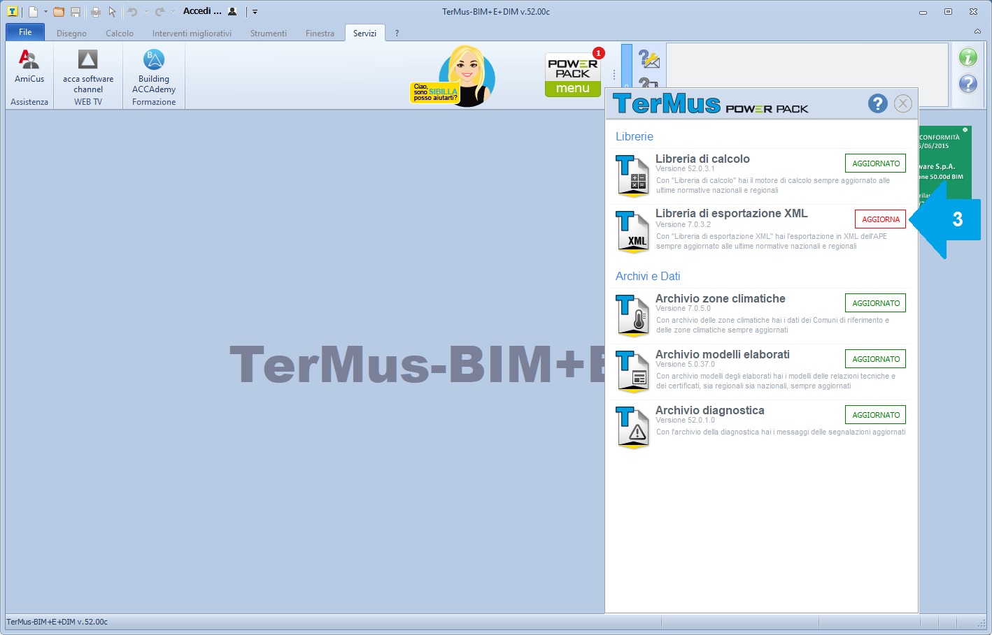Click the support request mail icon
Image resolution: width=992 pixels, height=635 pixels.
click(x=649, y=60)
